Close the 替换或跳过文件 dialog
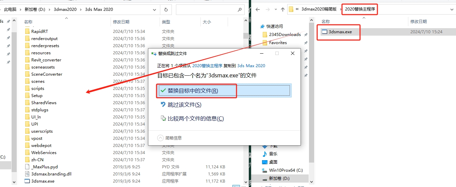 pyautogui.click(x=293, y=53)
